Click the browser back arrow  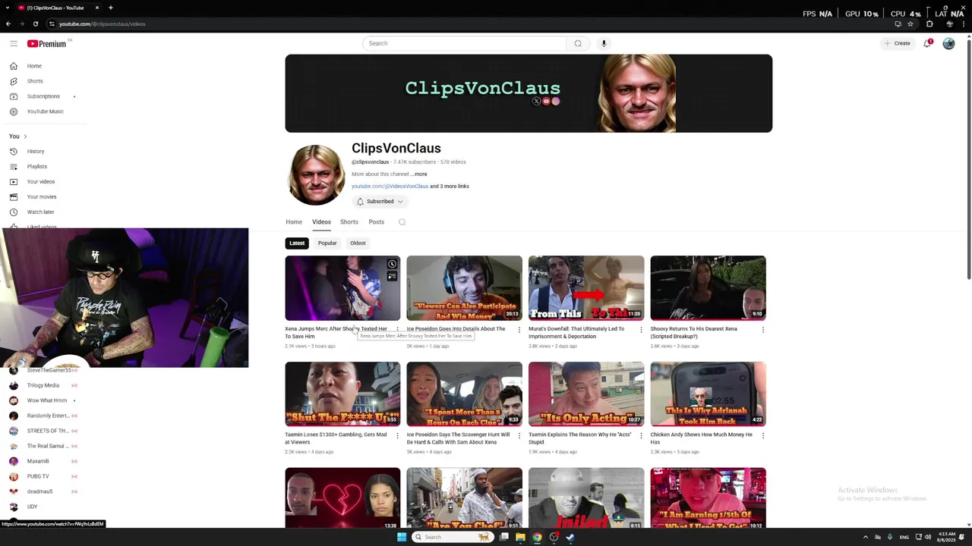pos(8,24)
